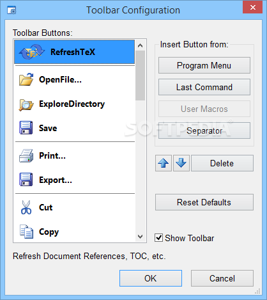Move selected button up with arrow
The width and height of the screenshot is (267, 300).
[x=164, y=163]
